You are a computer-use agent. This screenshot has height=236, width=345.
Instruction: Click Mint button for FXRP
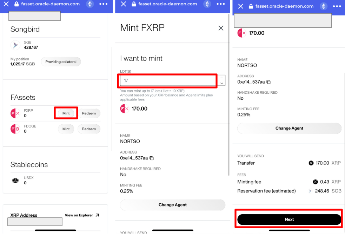point(66,113)
